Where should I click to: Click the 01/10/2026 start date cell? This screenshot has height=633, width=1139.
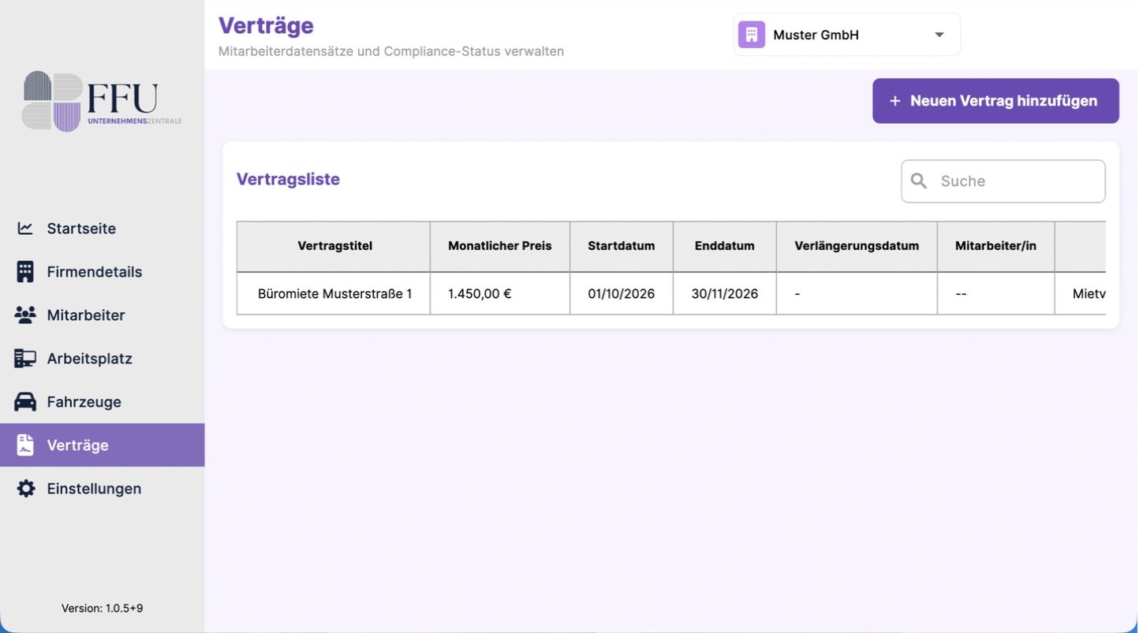coord(622,293)
